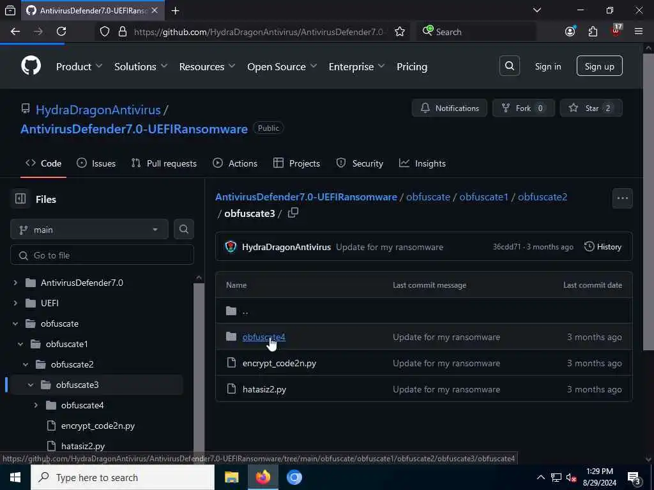Click the Go to file input

point(102,255)
